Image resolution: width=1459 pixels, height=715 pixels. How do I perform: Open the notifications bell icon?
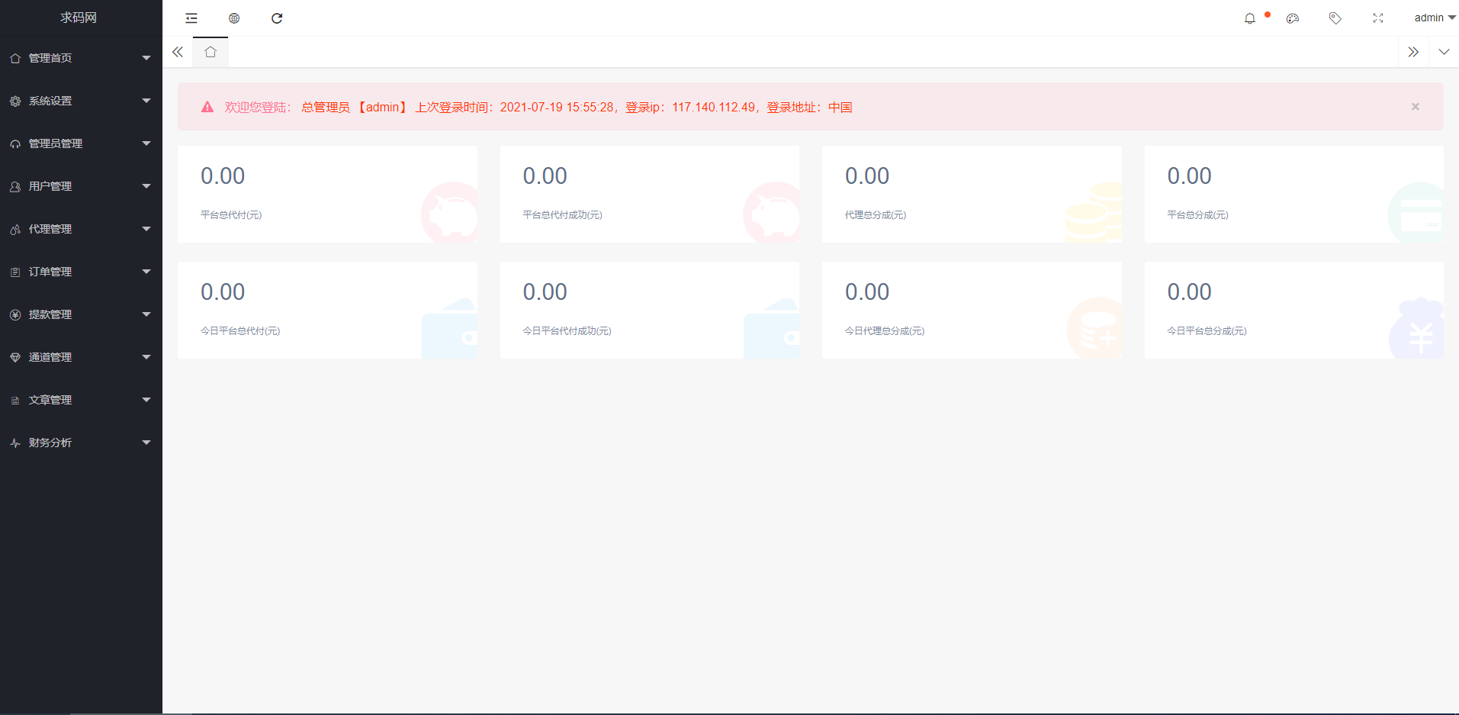click(x=1250, y=18)
